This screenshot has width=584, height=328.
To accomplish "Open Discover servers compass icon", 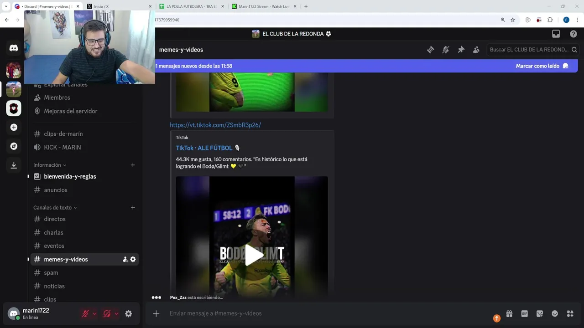I will point(14,146).
